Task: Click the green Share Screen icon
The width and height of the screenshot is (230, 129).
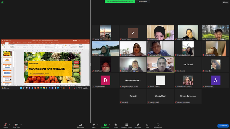Action: pos(105,125)
